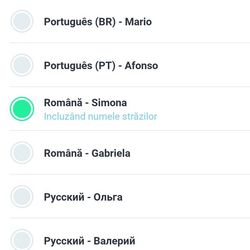Viewport: 250px width, 250px height.
Task: Select the Русский - Ольга radio button
Action: (21, 196)
